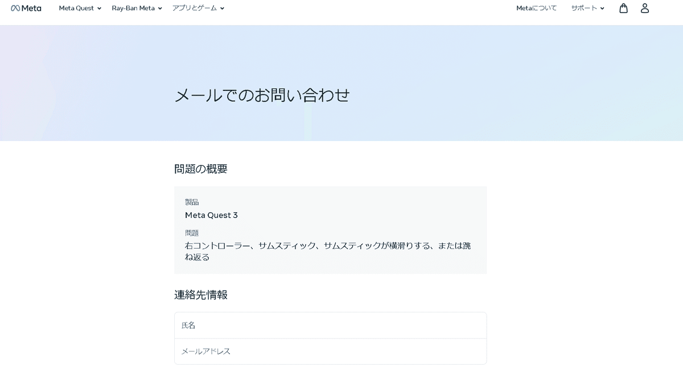The height and width of the screenshot is (372, 683).
Task: Expand the アプリとゲーム menu
Action: coord(199,9)
